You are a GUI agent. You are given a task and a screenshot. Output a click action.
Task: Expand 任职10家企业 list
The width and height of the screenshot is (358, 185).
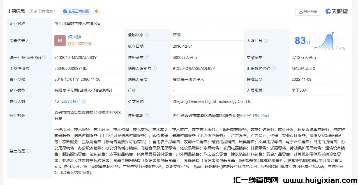[81, 44]
